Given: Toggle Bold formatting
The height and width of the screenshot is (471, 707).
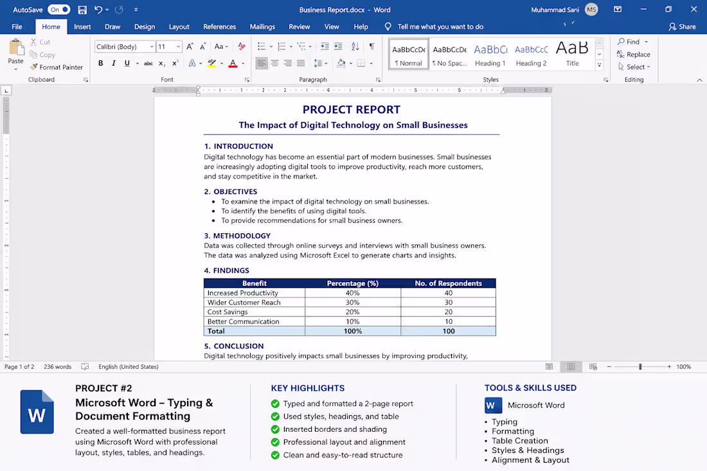Looking at the screenshot, I should [100, 64].
